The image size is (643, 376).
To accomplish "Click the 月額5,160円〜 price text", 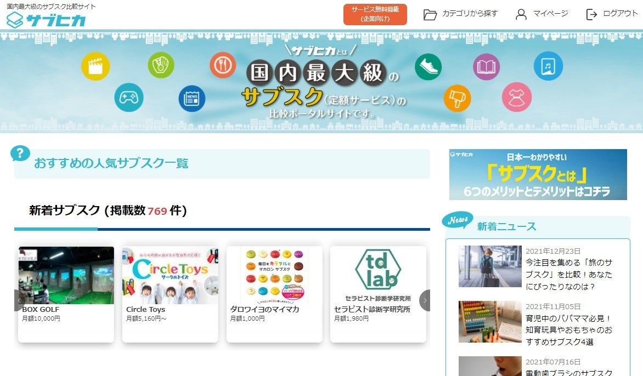I will coord(146,318).
